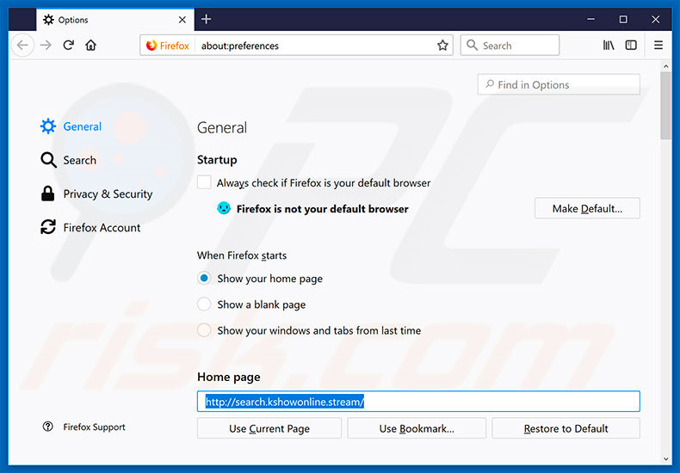Click the toolbar Search input box
The width and height of the screenshot is (680, 473).
click(x=510, y=45)
